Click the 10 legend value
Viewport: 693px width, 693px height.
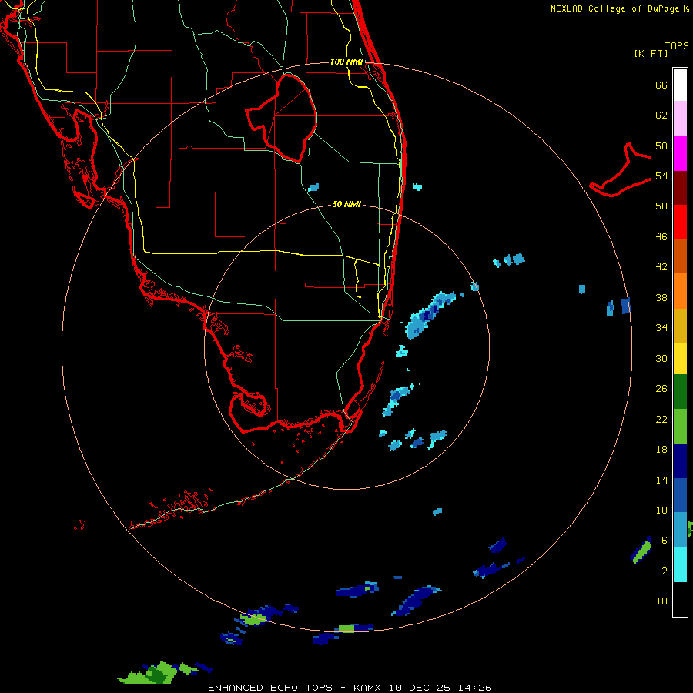(x=661, y=511)
